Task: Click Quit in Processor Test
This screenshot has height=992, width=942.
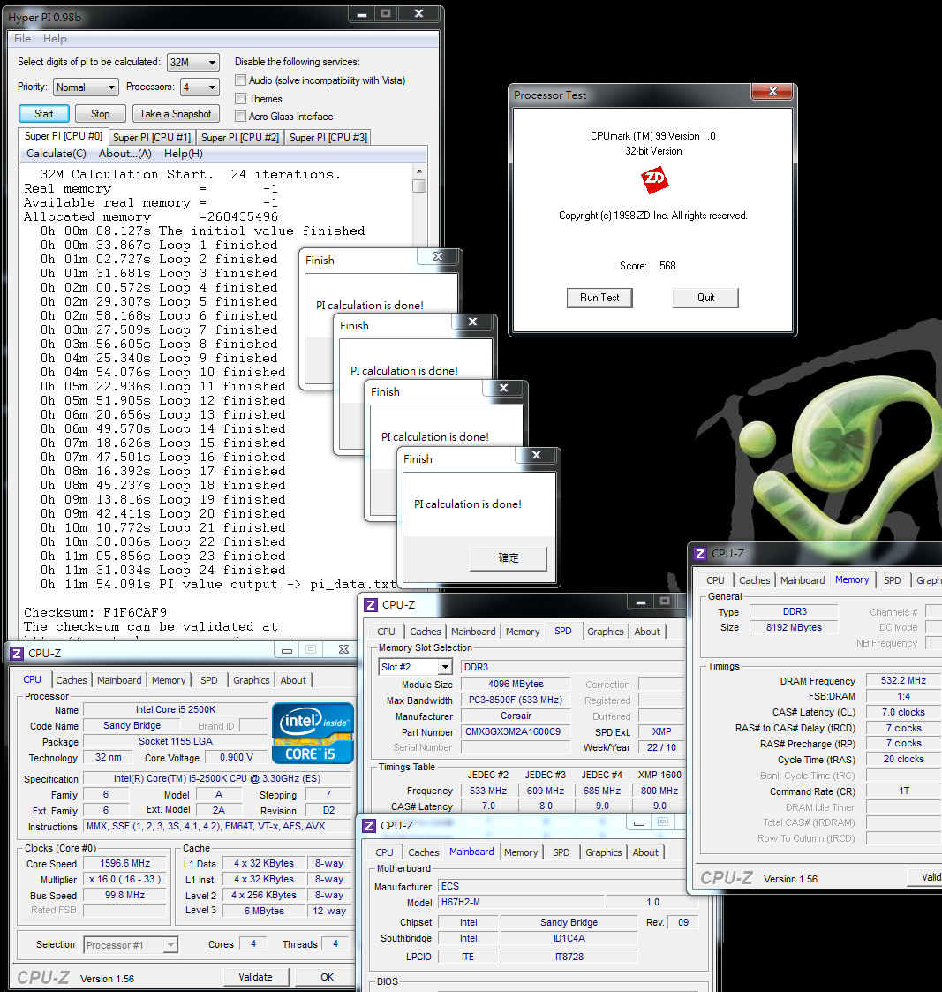Action: (705, 298)
